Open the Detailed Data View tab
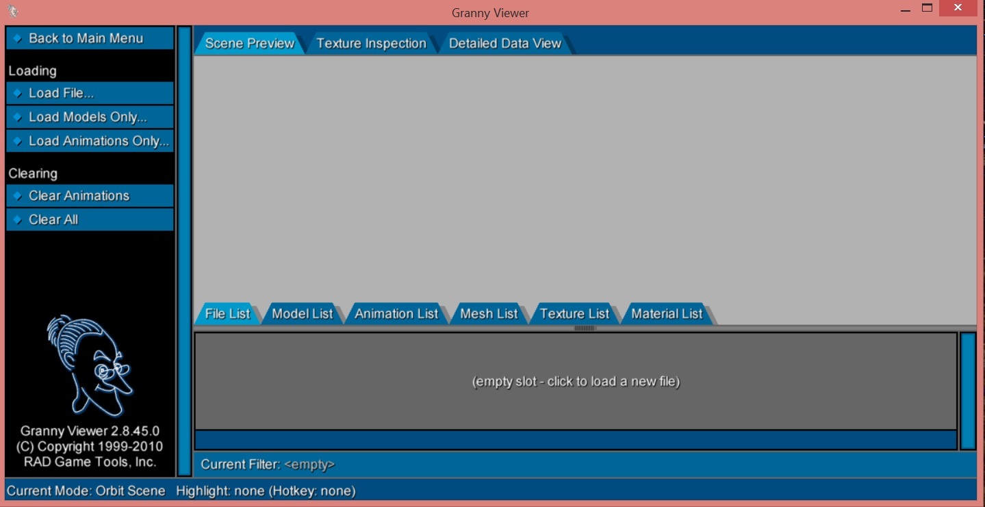The width and height of the screenshot is (985, 507). 505,43
